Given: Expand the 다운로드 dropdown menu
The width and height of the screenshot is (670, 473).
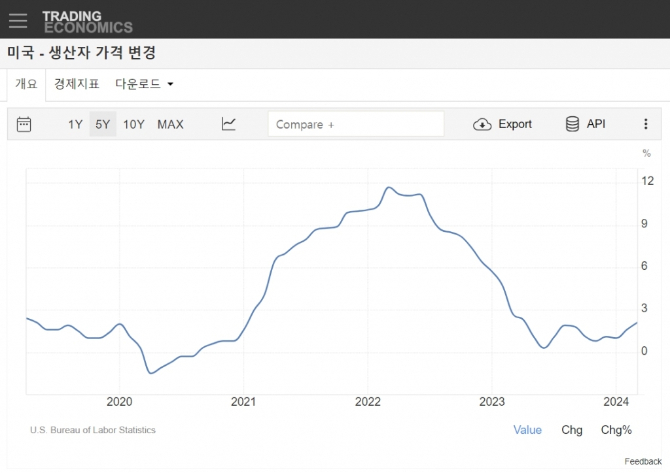Looking at the screenshot, I should 145,84.
